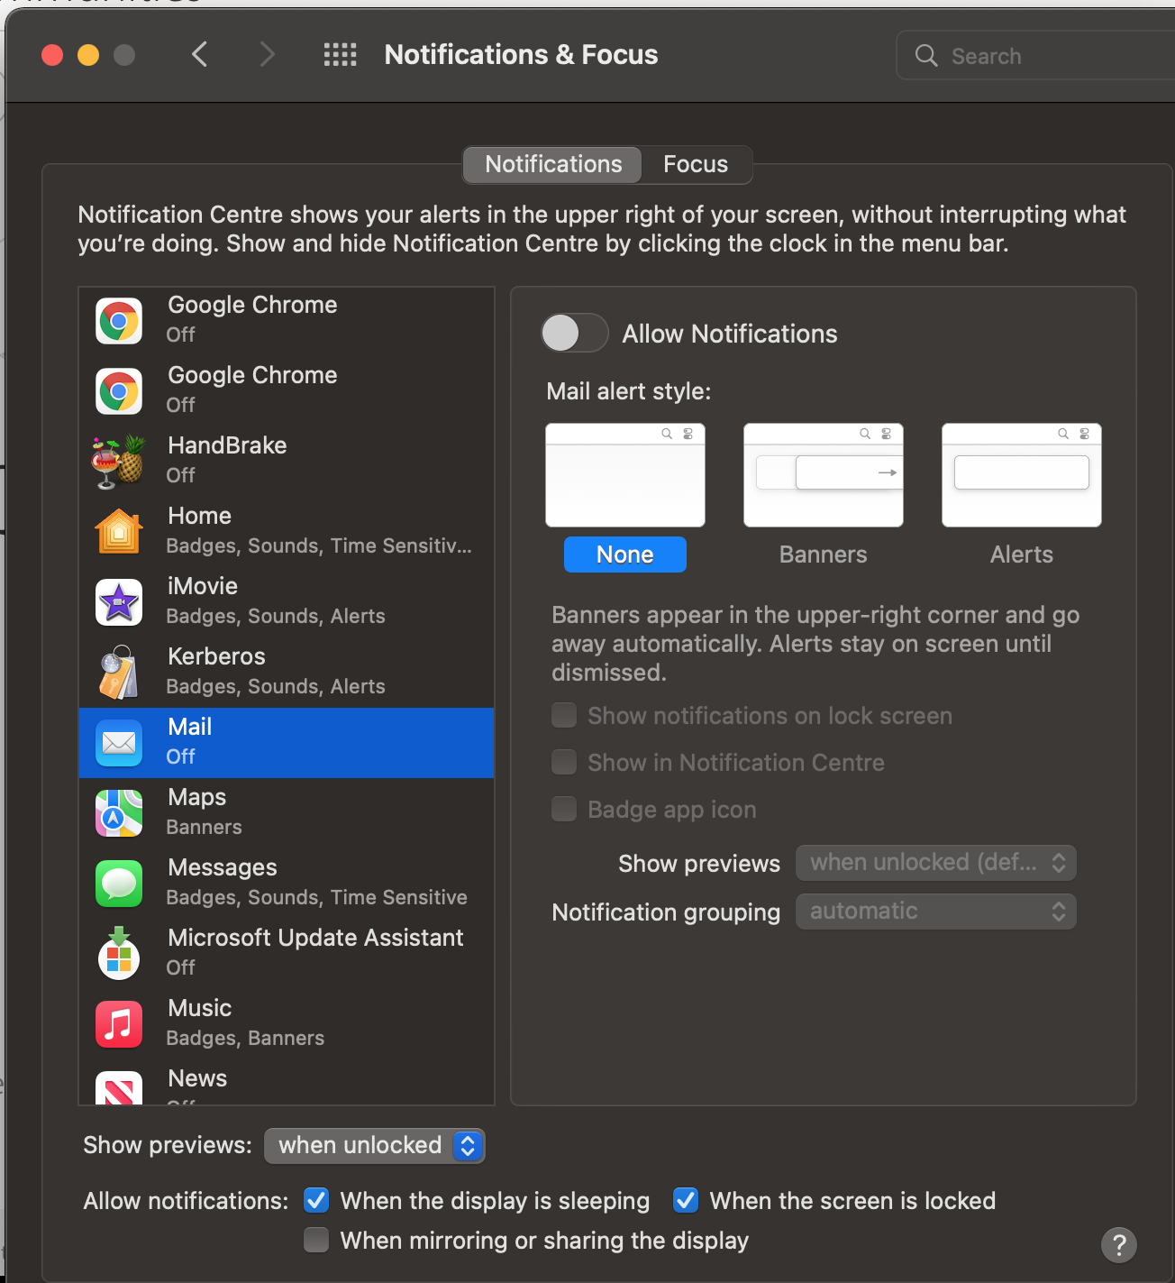
Task: Click the Banners alert style preview thumbnail
Action: 824,475
